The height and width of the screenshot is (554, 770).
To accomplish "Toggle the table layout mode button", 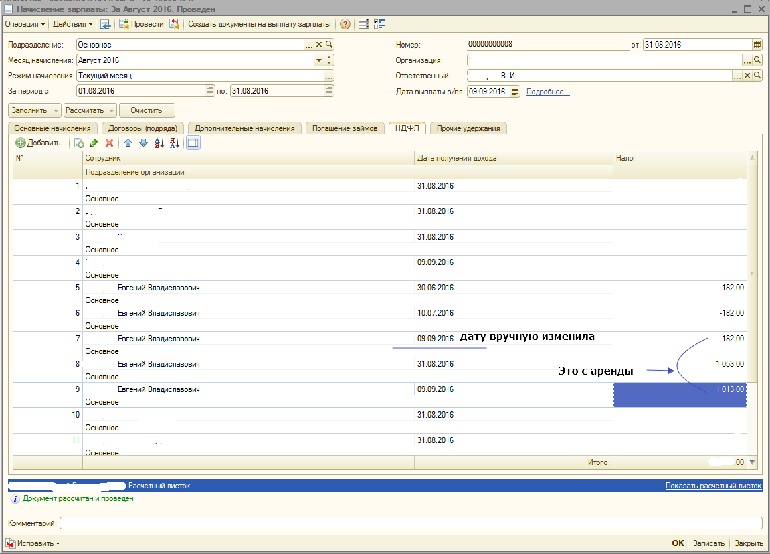I will click(193, 143).
